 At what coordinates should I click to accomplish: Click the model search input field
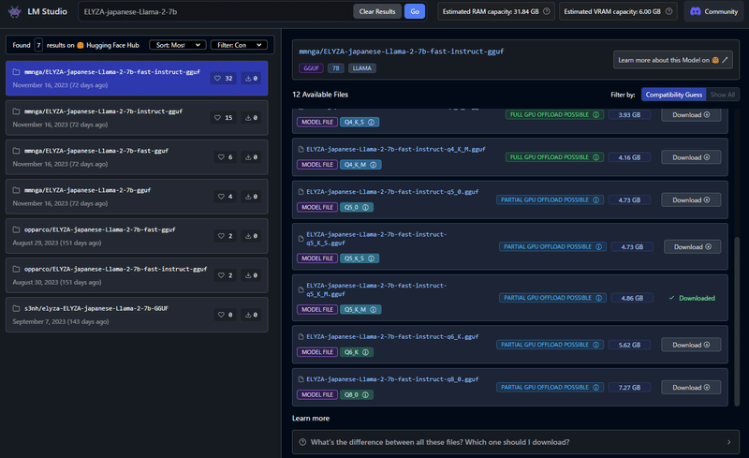point(217,11)
